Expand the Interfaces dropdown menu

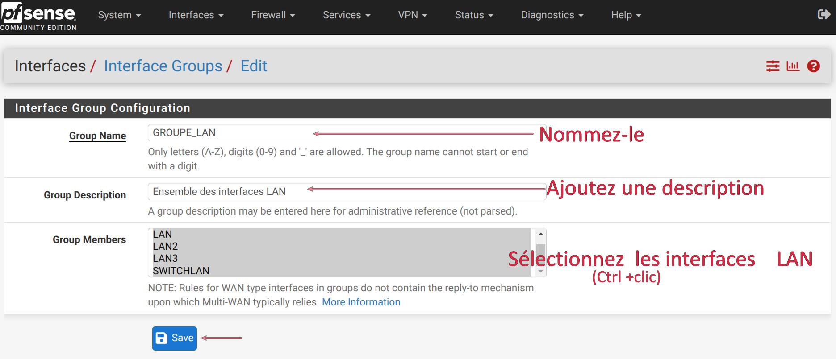tap(196, 15)
